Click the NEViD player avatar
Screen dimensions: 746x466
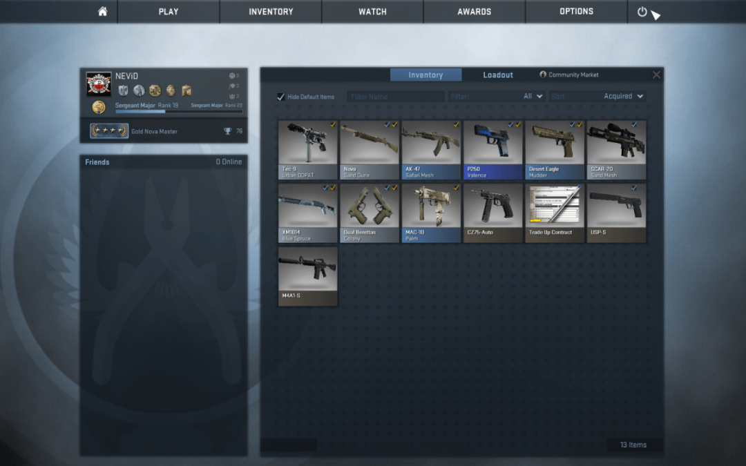tap(99, 84)
